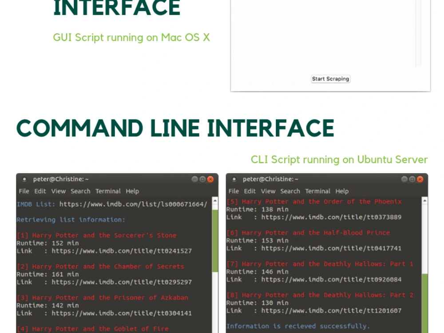Image resolution: width=444 pixels, height=333 pixels.
Task: Click the Start Scraping button
Action: click(x=330, y=79)
